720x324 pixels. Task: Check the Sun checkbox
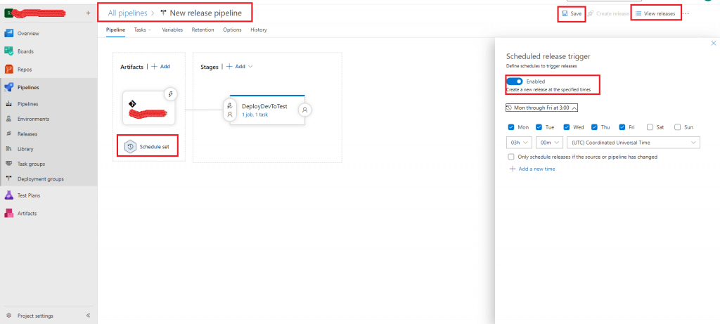(677, 127)
